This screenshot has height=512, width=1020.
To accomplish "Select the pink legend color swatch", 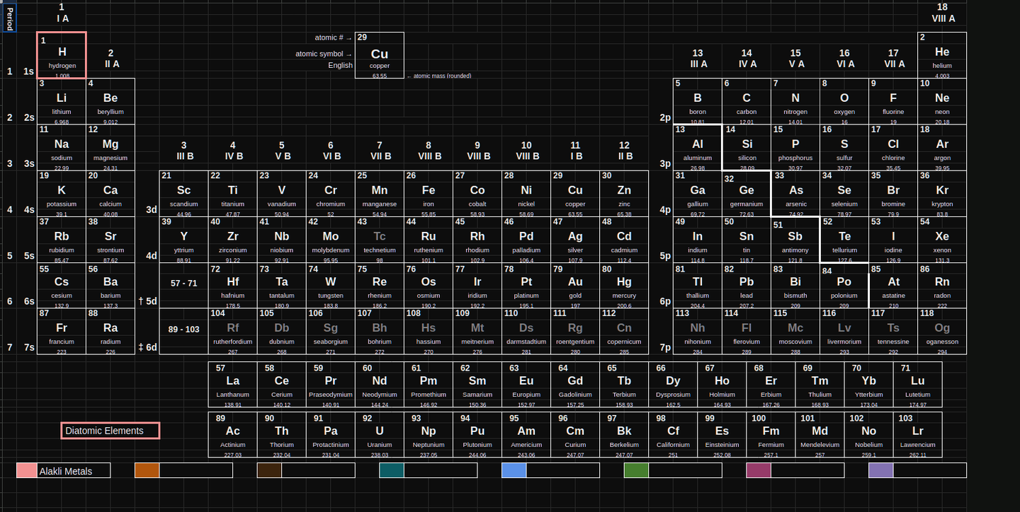I will tap(27, 471).
